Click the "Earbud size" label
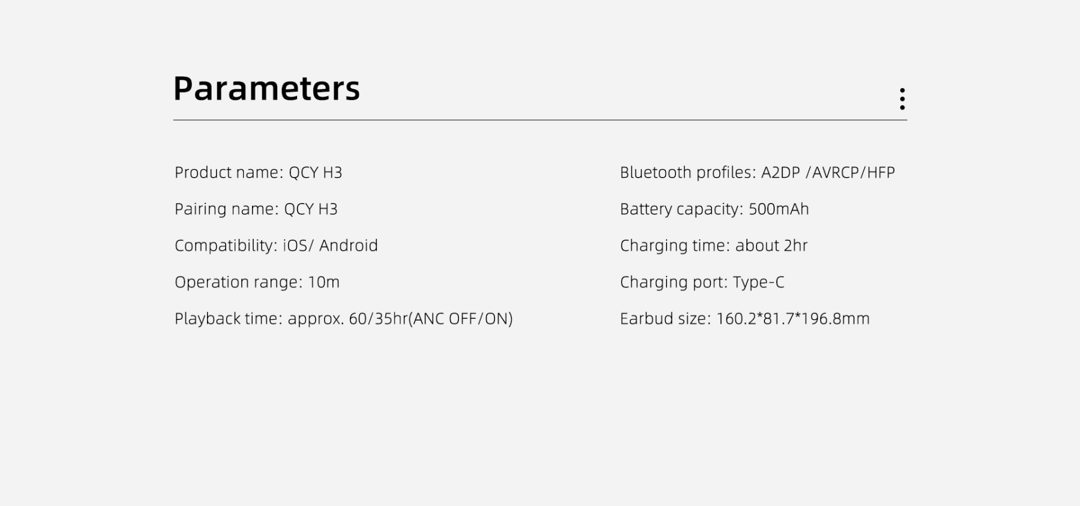This screenshot has height=506, width=1080. click(x=665, y=319)
